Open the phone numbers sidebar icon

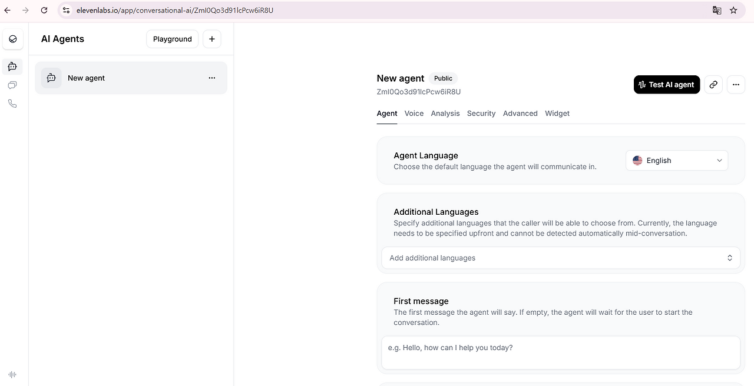click(x=12, y=104)
